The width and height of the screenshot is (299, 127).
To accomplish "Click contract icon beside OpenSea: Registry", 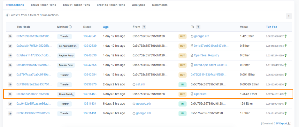I will click(192, 55).
